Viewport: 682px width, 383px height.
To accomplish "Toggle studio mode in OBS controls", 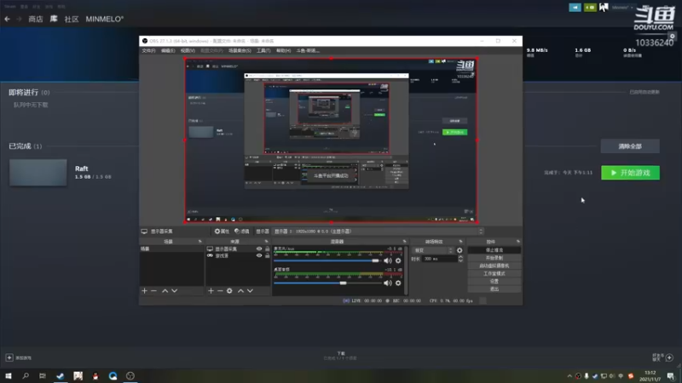I will click(494, 273).
